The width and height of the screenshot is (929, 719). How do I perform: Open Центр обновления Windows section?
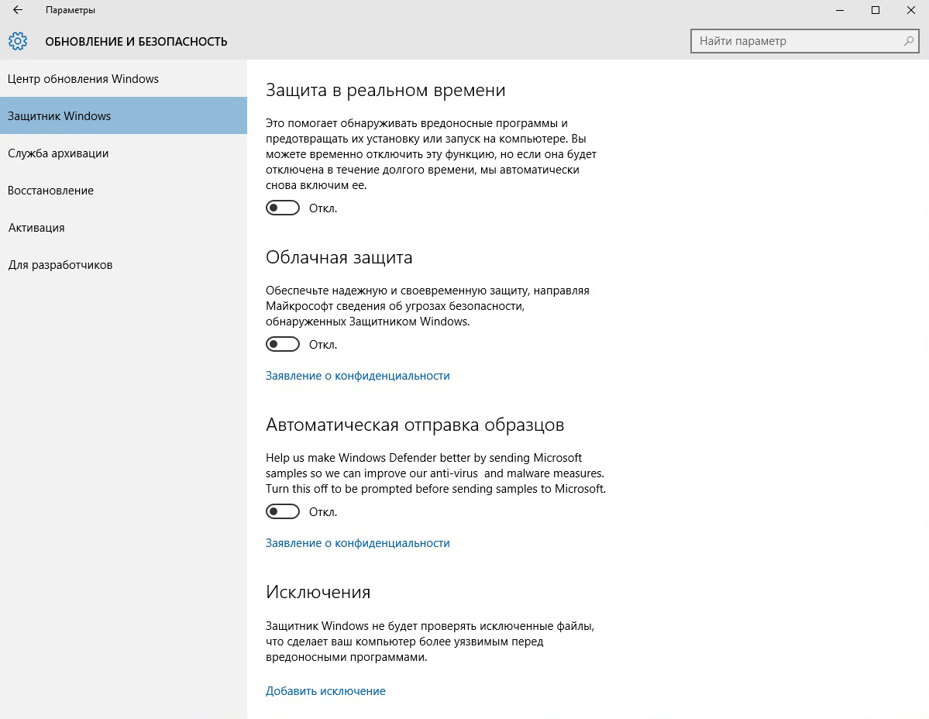pos(83,79)
